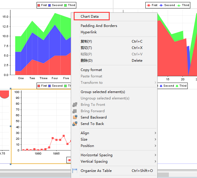Click Second circle marker in top-right legend
This screenshot has width=197, height=178.
click(x=161, y=5)
